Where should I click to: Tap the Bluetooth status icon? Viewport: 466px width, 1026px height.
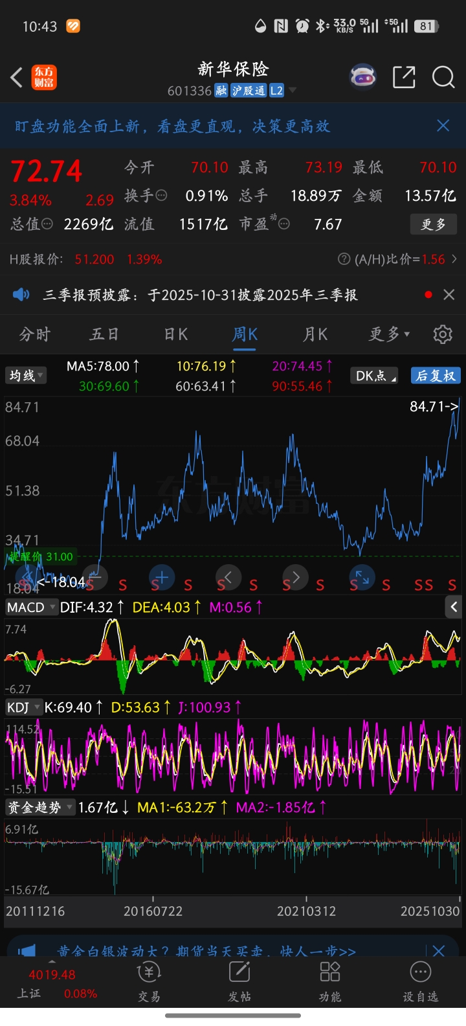pyautogui.click(x=322, y=26)
